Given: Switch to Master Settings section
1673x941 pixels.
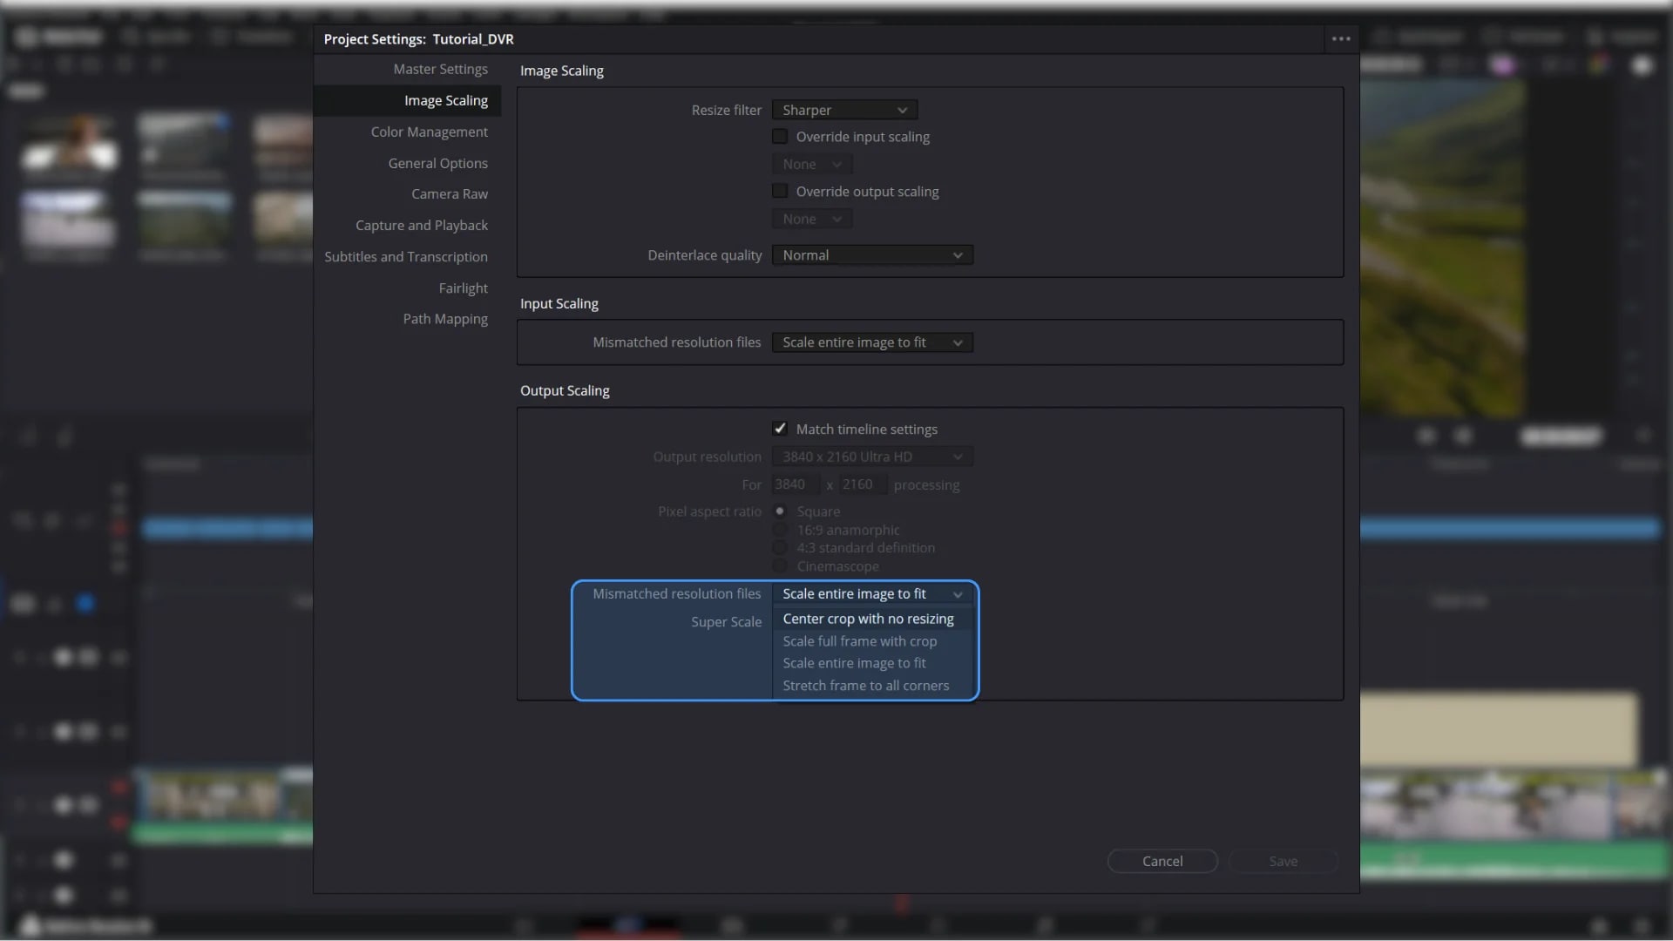Looking at the screenshot, I should [x=440, y=70].
